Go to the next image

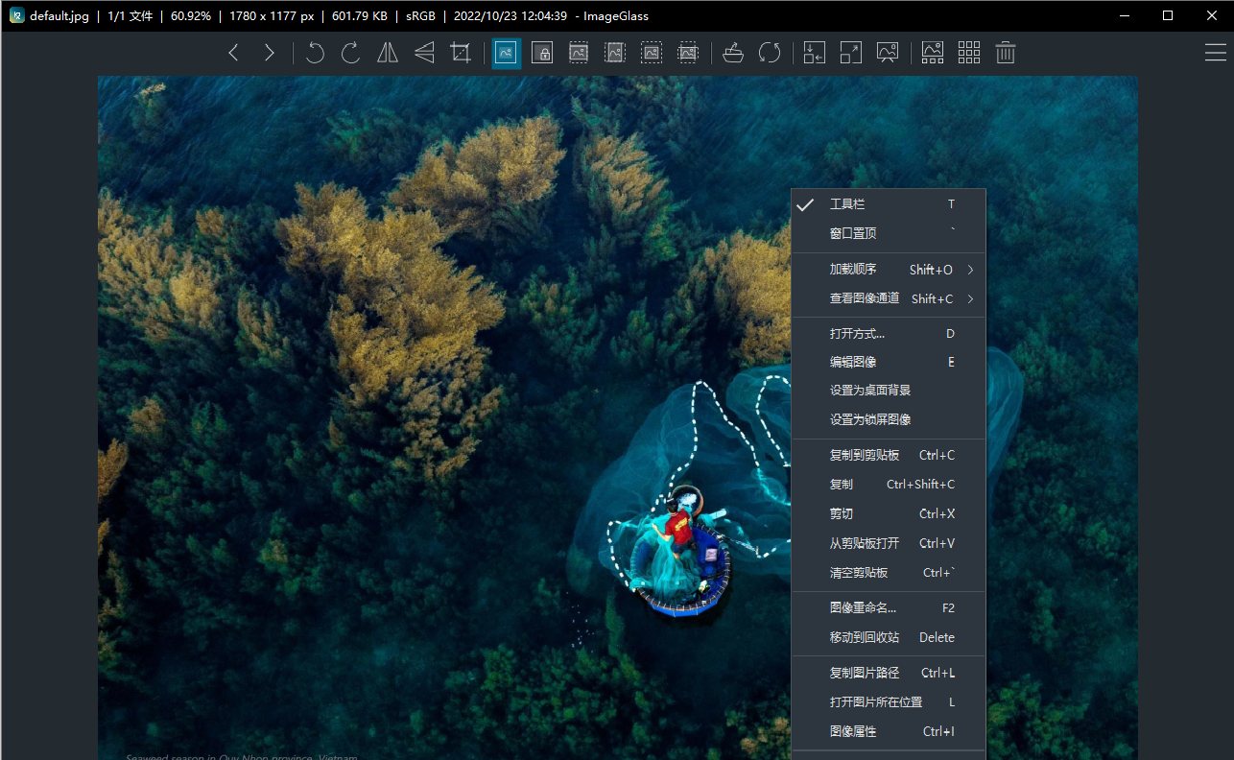click(270, 53)
